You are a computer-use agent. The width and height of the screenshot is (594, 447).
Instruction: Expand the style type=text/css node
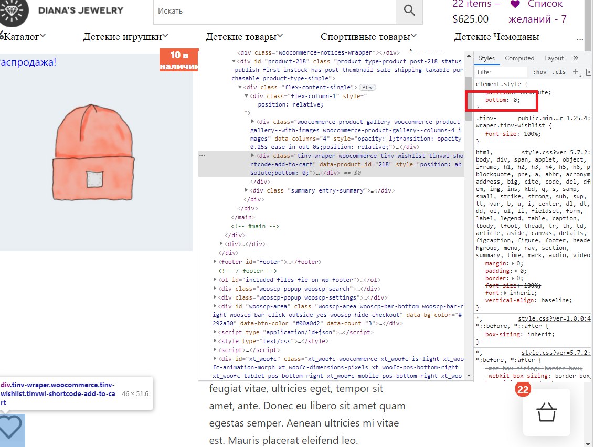pos(215,340)
